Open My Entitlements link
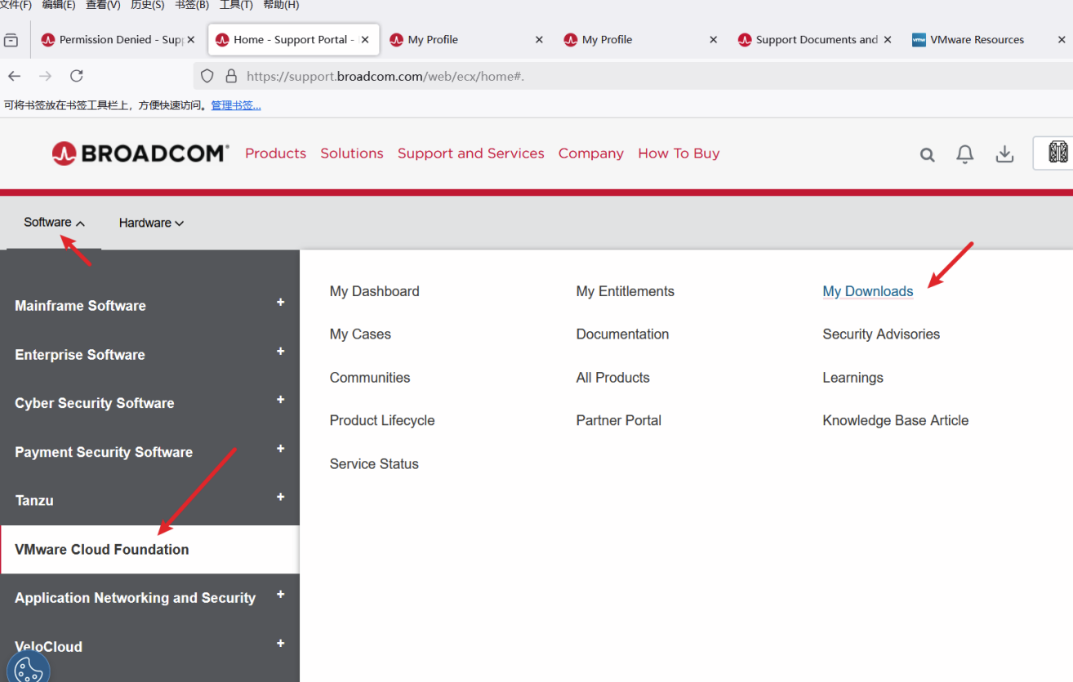The image size is (1073, 682). pyautogui.click(x=626, y=291)
